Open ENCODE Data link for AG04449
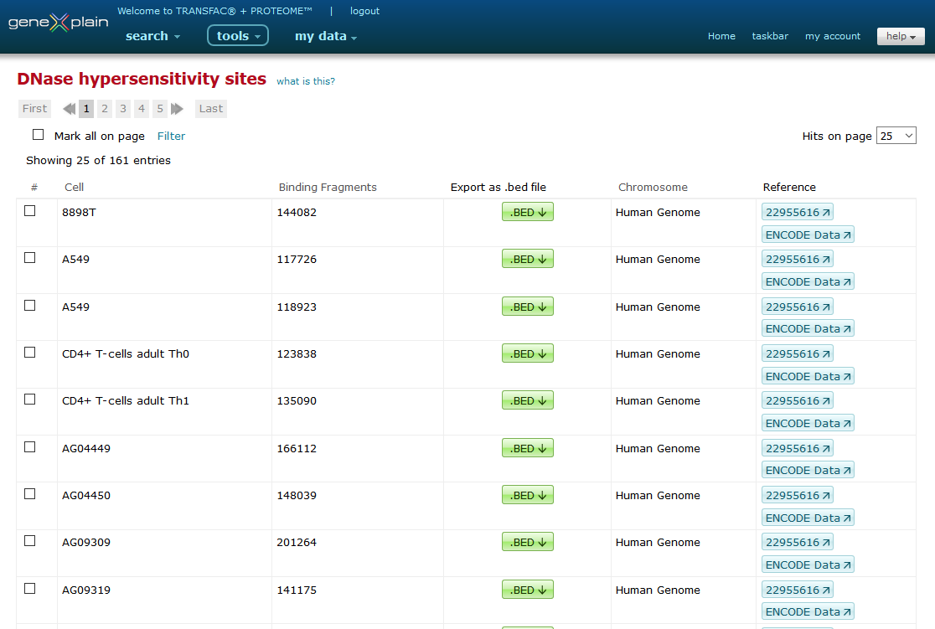Image resolution: width=935 pixels, height=629 pixels. 808,471
